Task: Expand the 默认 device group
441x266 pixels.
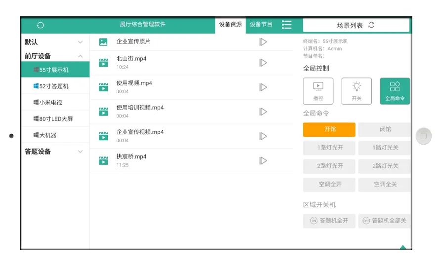Action: pyautogui.click(x=80, y=42)
